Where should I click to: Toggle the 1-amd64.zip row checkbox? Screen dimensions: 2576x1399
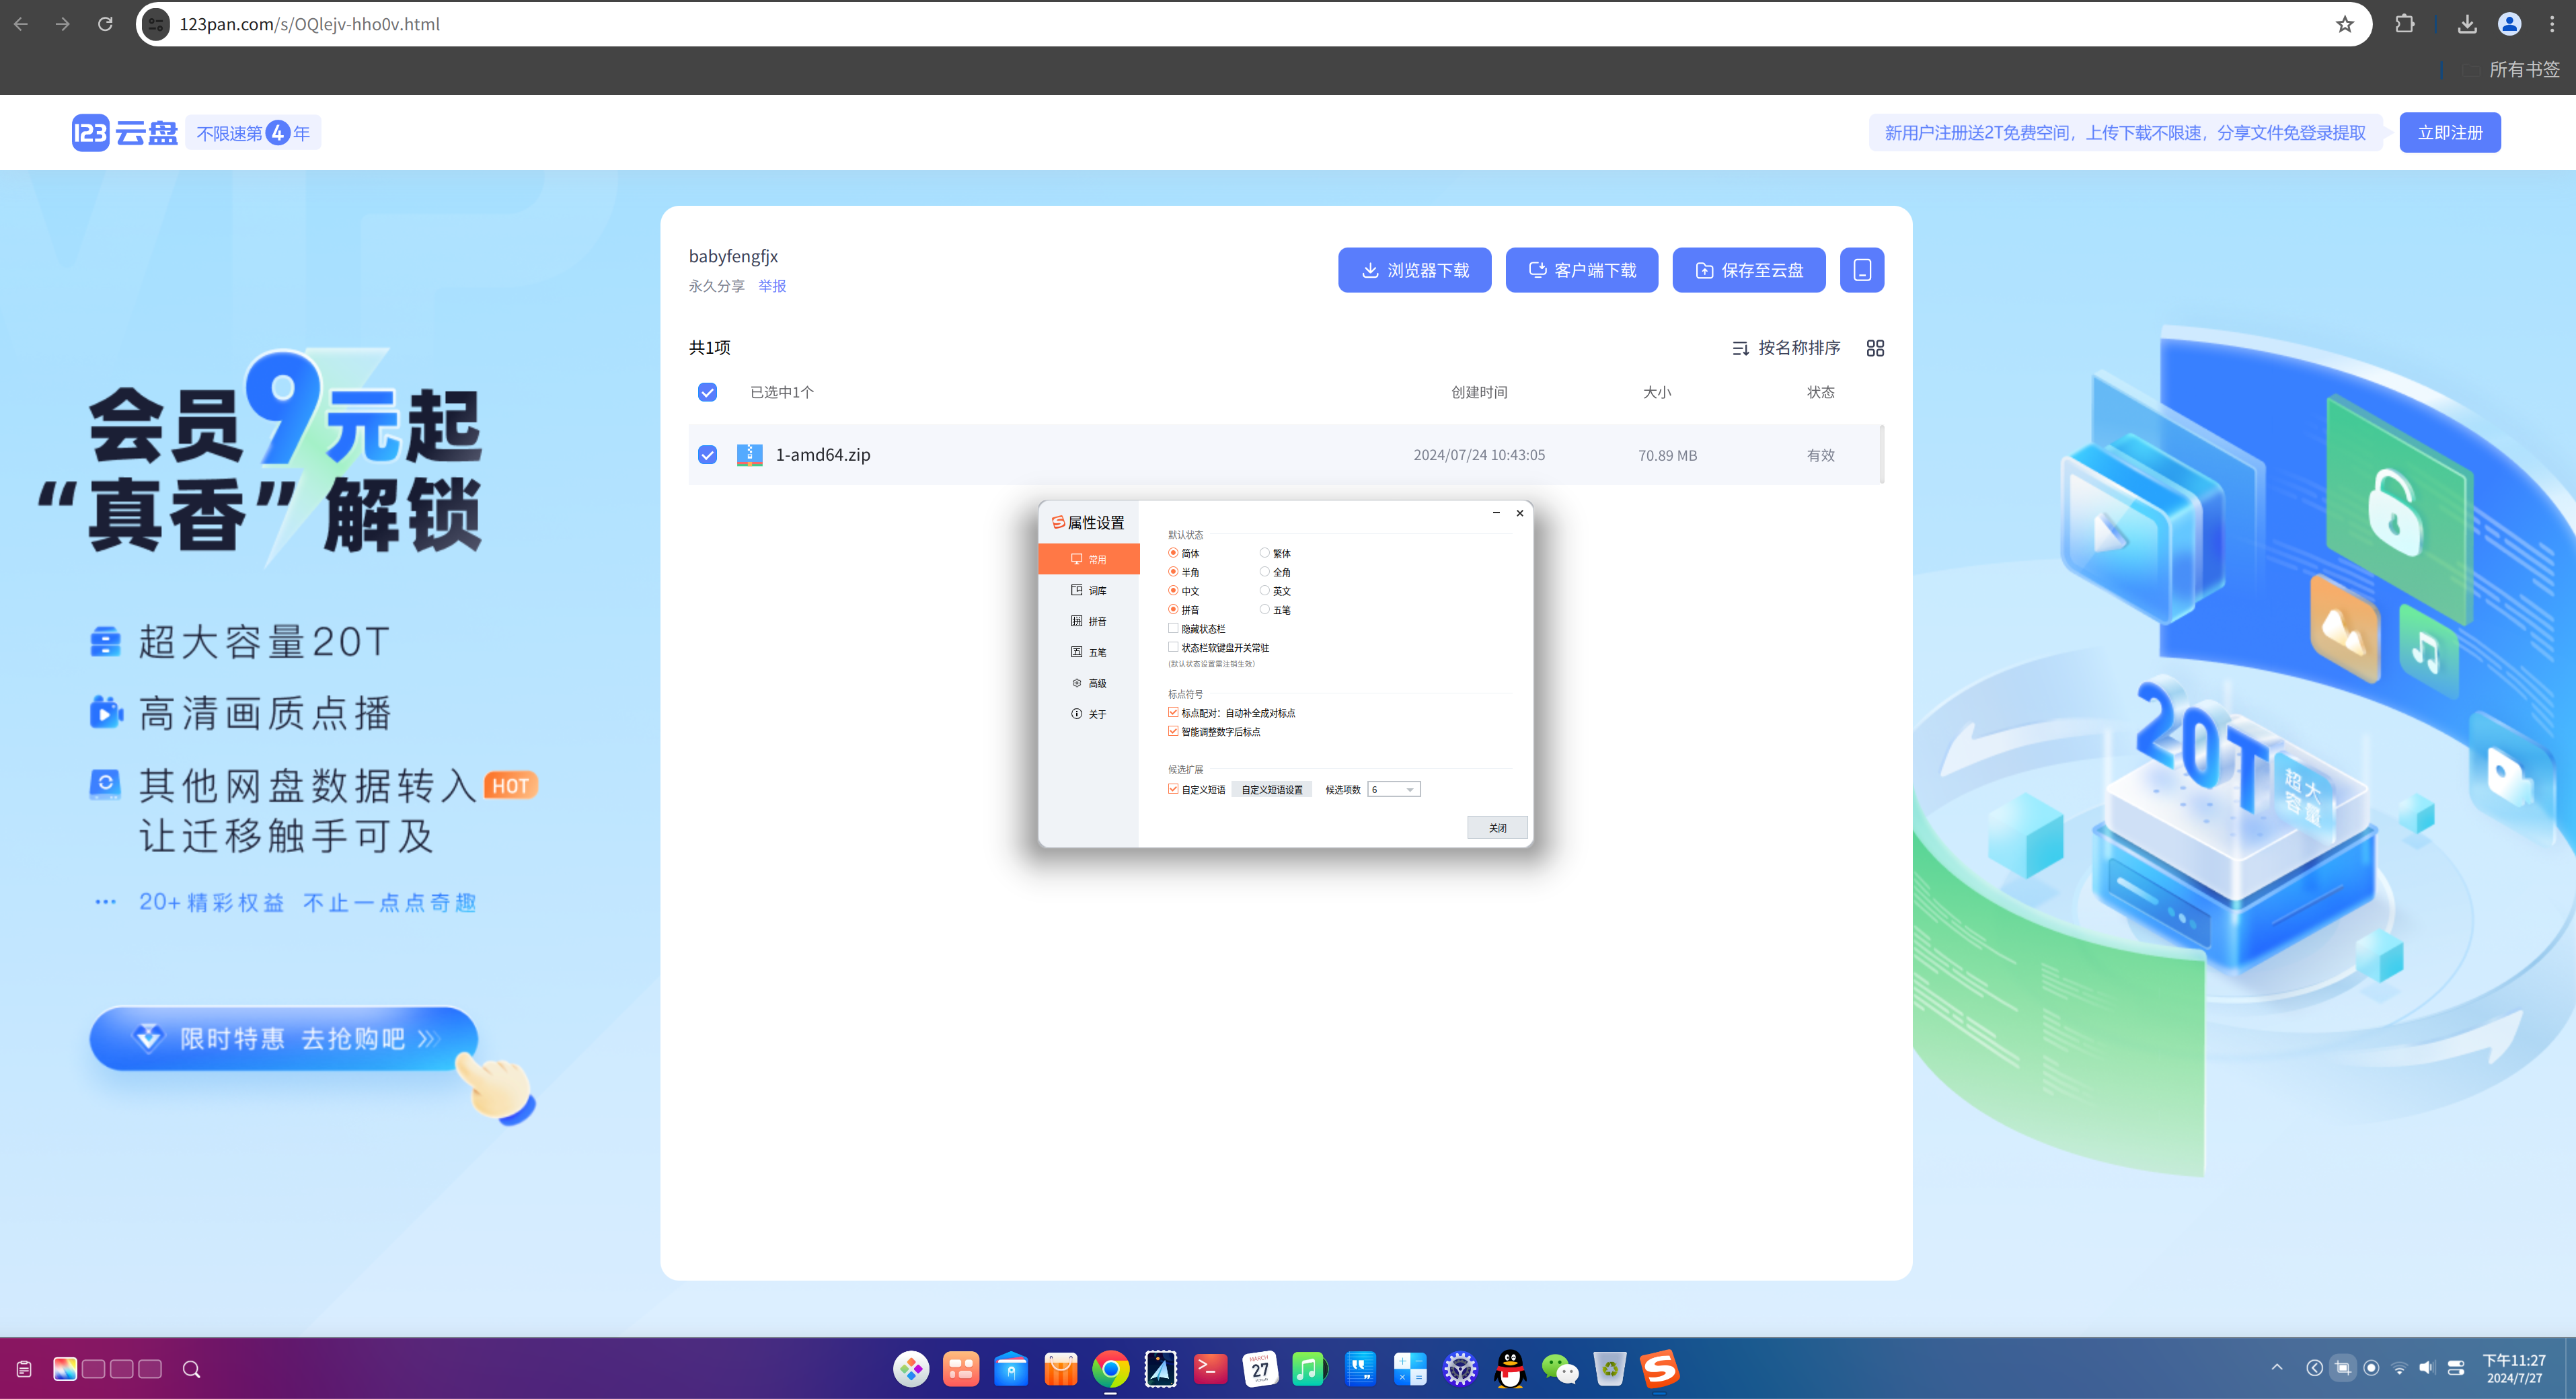pos(707,455)
